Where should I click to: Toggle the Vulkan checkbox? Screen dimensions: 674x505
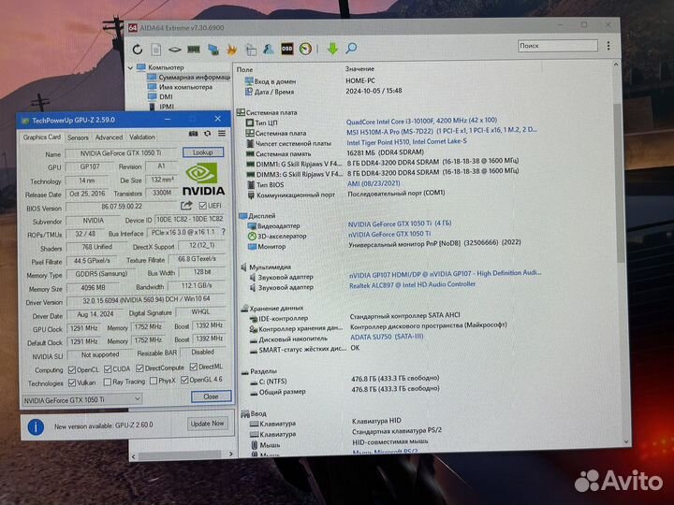[72, 382]
